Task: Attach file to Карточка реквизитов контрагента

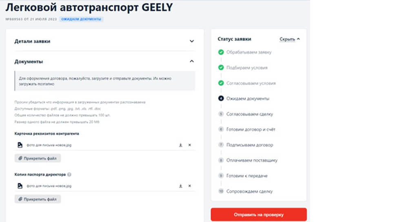Action: [38, 158]
